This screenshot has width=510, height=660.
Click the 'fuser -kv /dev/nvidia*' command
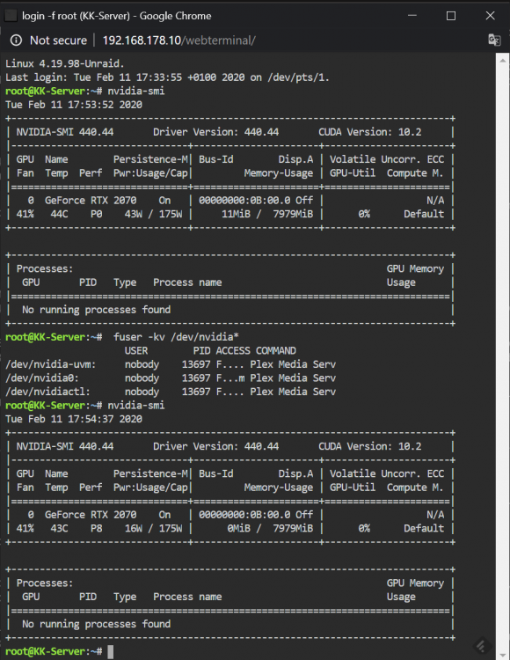coord(176,337)
